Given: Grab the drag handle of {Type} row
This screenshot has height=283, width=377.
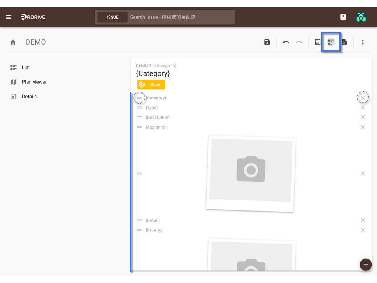Looking at the screenshot, I should (x=140, y=108).
